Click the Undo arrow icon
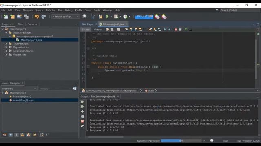This screenshot has height=146, width=261. (37, 17)
